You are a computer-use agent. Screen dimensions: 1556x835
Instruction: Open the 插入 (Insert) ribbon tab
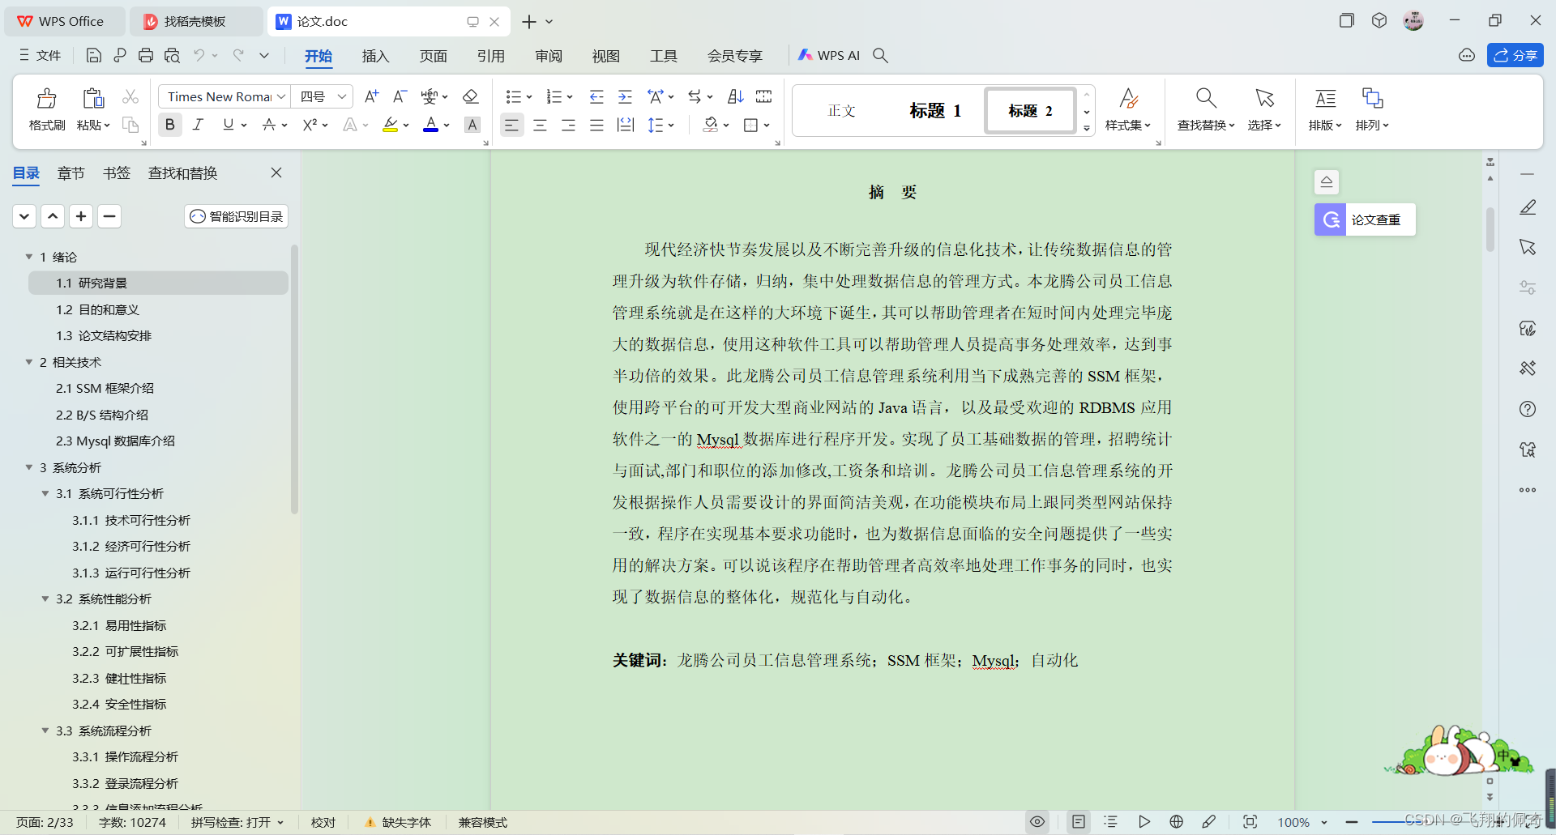(375, 56)
